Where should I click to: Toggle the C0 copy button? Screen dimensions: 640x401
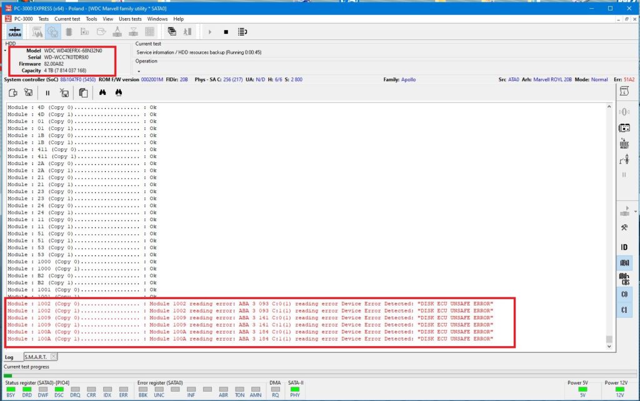click(x=624, y=294)
